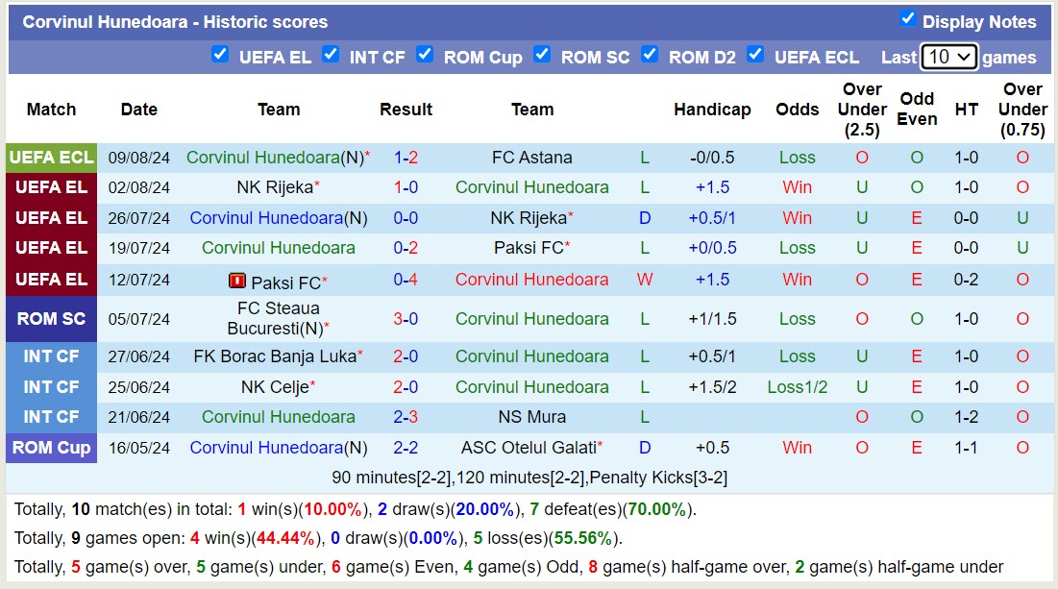
Task: Uncheck the UEFA EL filter checkbox
Action: click(x=220, y=54)
